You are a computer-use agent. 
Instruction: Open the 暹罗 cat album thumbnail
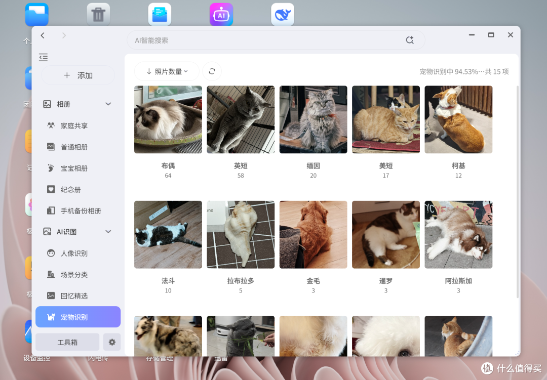pyautogui.click(x=386, y=235)
